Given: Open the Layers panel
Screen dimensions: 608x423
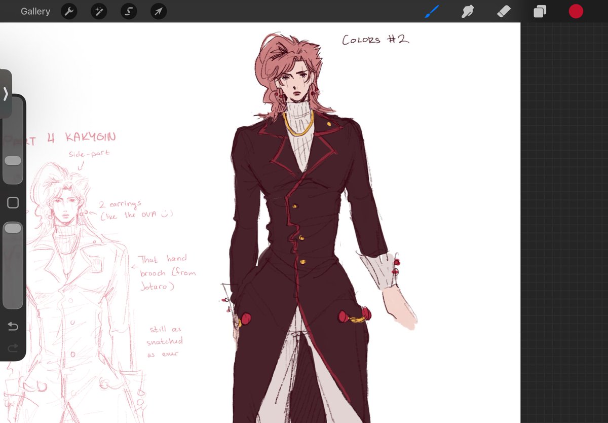Looking at the screenshot, I should click(540, 11).
